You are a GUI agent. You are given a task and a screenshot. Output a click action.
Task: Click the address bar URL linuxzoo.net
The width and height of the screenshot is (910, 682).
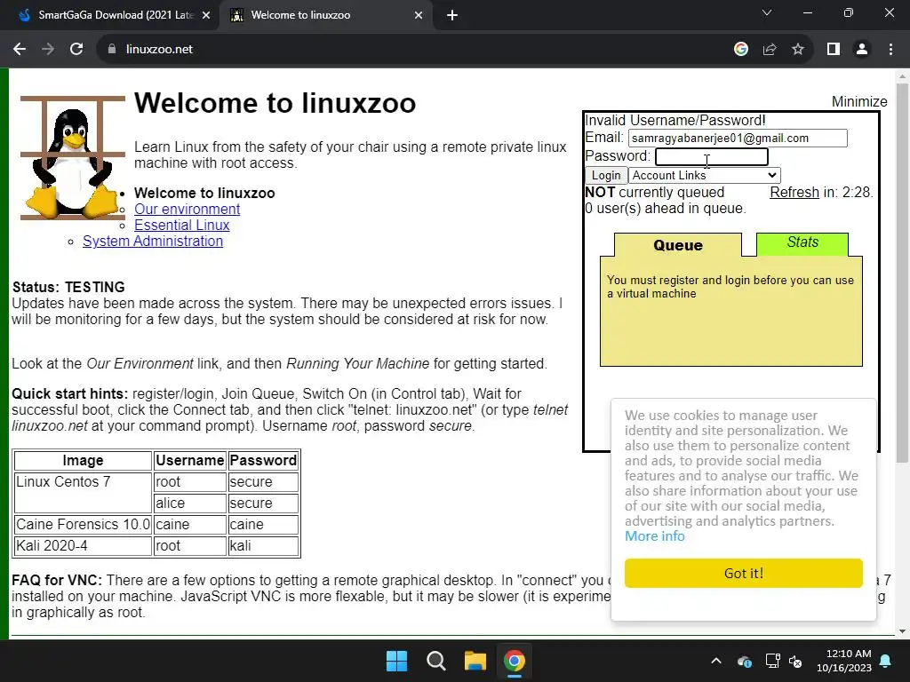coord(159,50)
